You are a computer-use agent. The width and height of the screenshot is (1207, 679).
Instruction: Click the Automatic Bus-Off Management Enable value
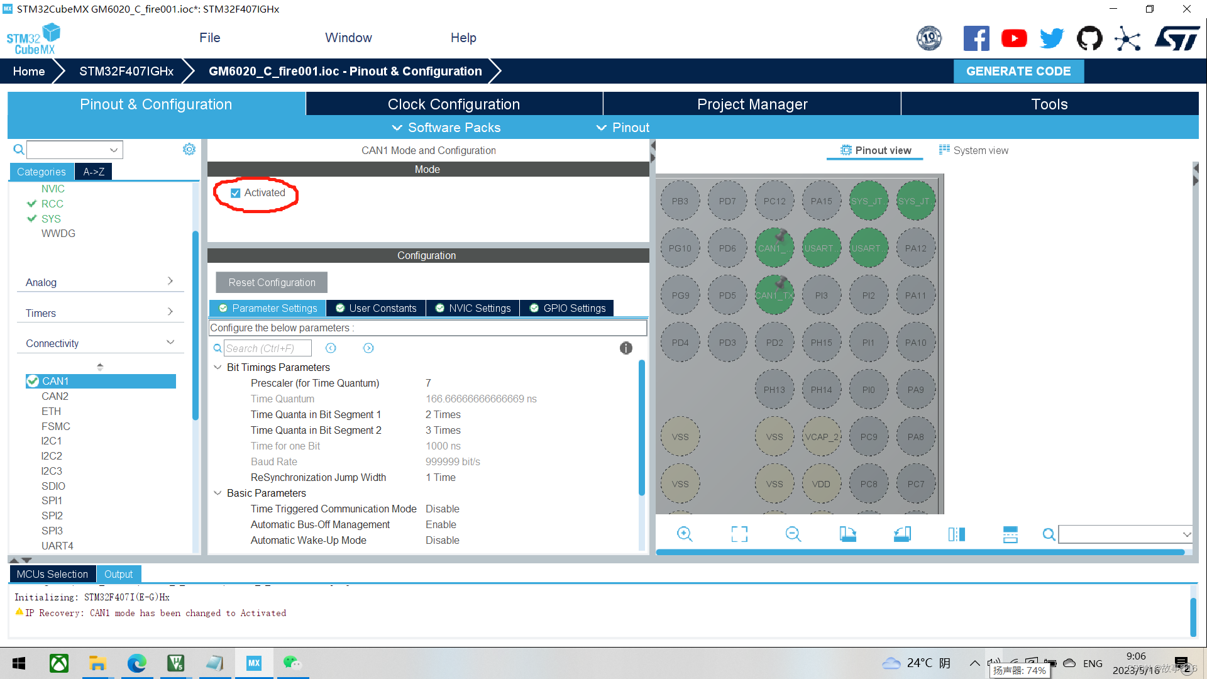pyautogui.click(x=441, y=524)
